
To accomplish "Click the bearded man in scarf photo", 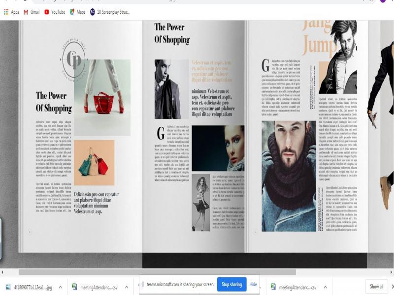I will point(289,176).
